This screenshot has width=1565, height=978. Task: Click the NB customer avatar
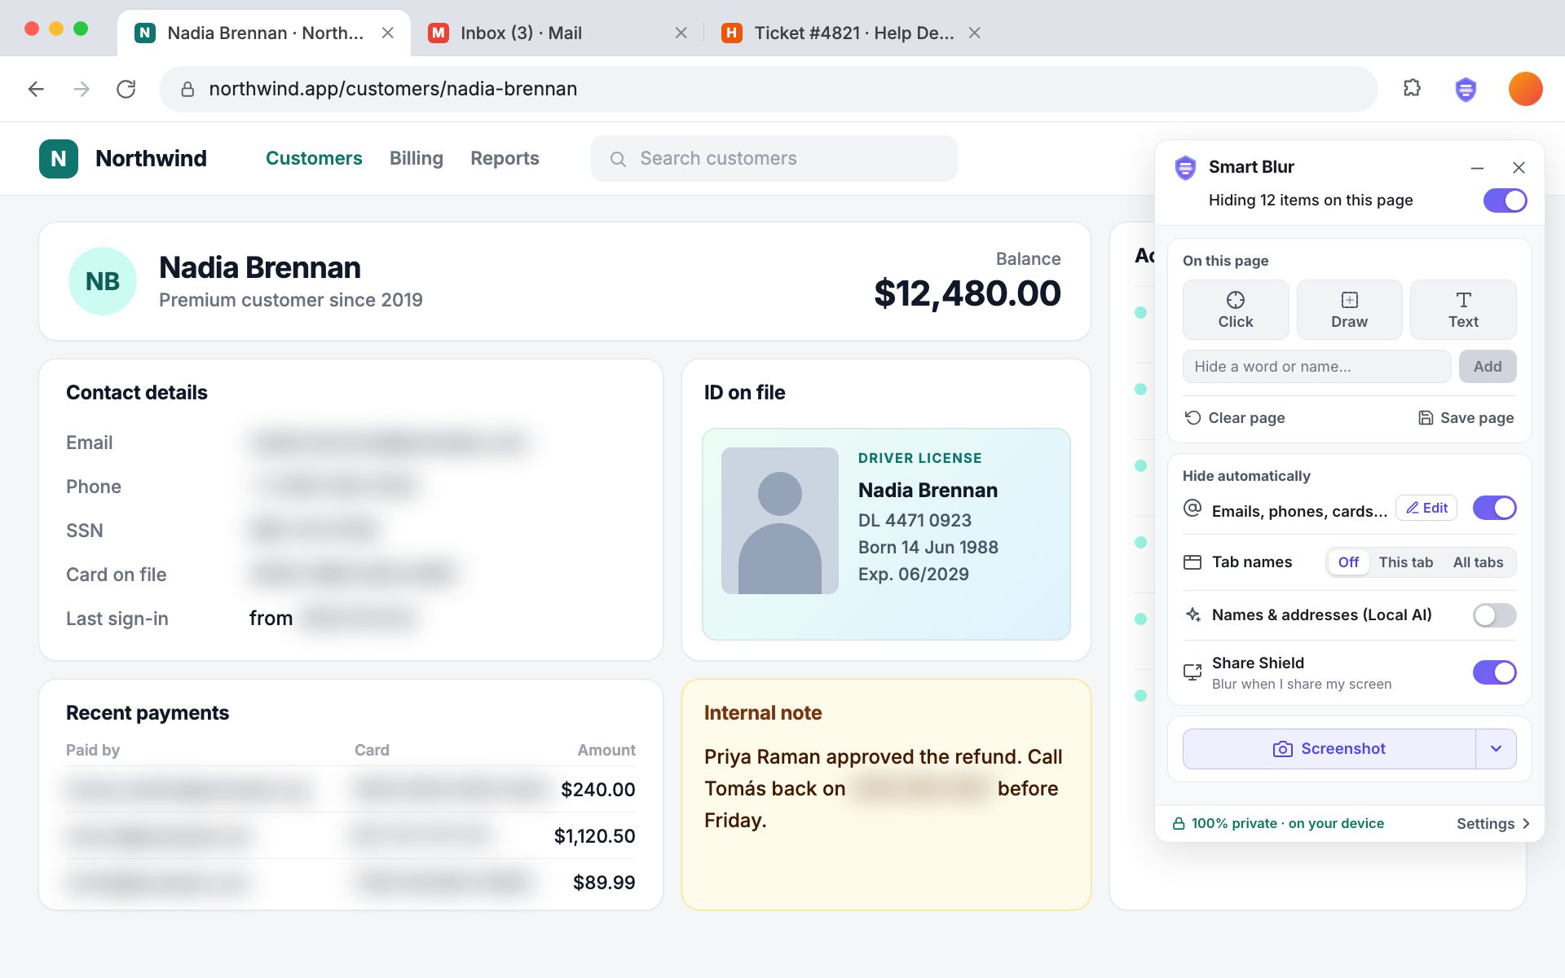click(103, 281)
